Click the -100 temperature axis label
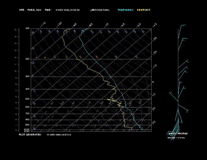The image size is (207, 160). coord(59,25)
